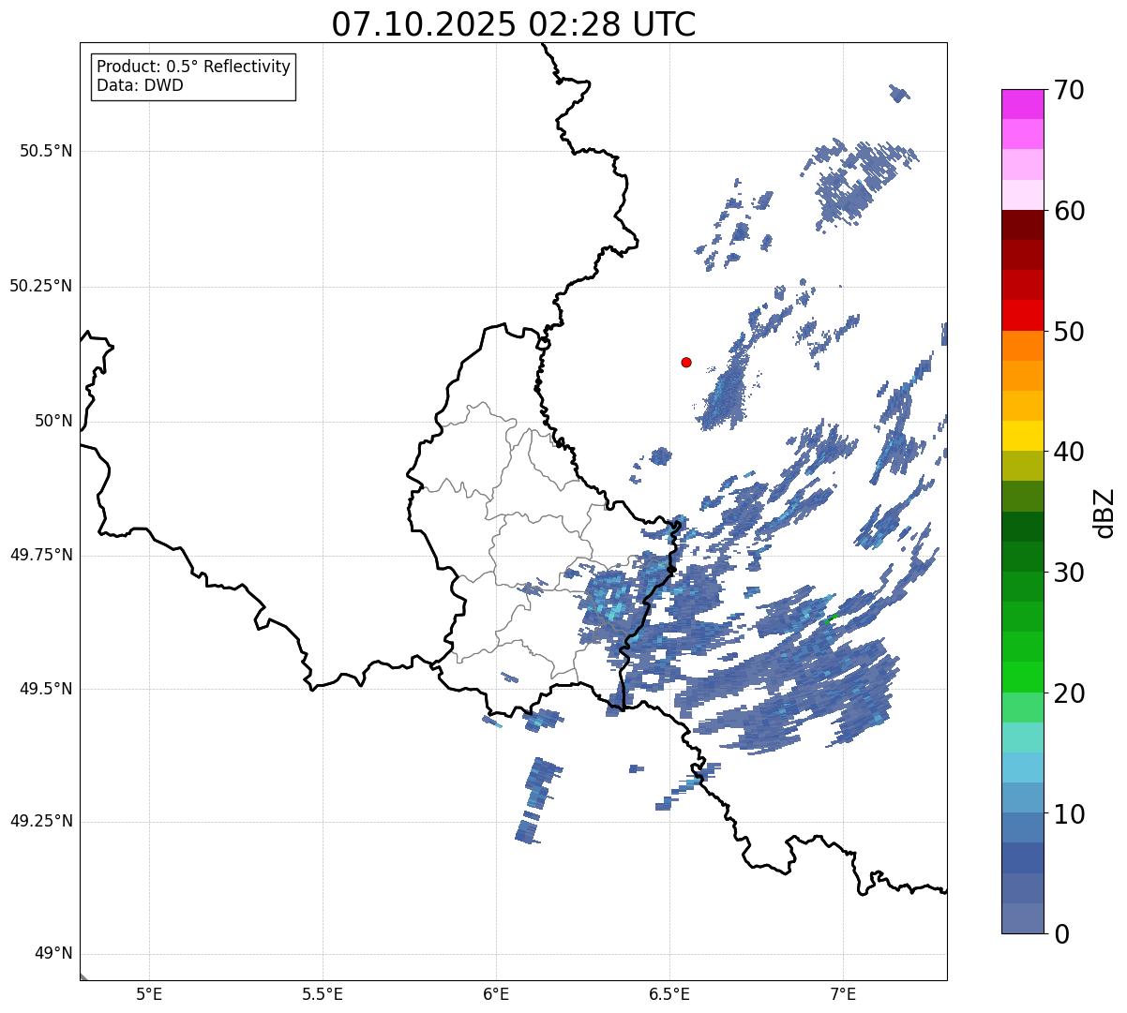Screen dimensions: 1127x1013
Task: Click the colorbar 40 tick label
Action: [1069, 452]
